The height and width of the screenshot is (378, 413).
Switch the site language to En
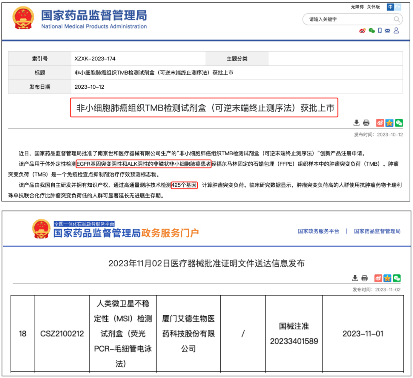coord(397,7)
